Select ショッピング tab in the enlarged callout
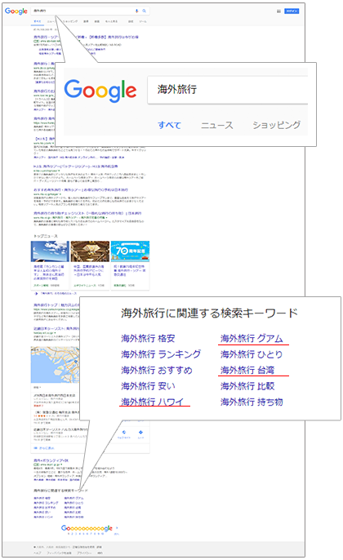The image size is (343, 560). [x=277, y=125]
